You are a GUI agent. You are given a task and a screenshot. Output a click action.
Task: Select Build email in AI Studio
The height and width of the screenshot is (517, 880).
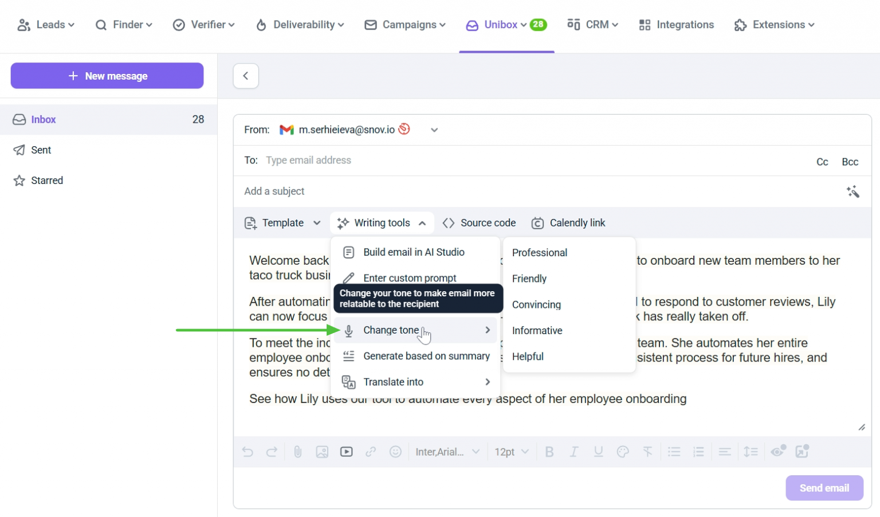click(x=415, y=252)
